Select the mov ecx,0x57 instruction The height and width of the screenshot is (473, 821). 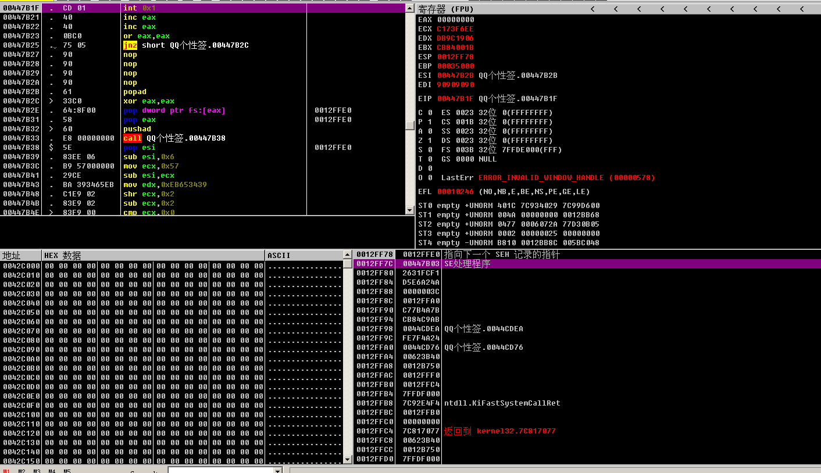202,166
